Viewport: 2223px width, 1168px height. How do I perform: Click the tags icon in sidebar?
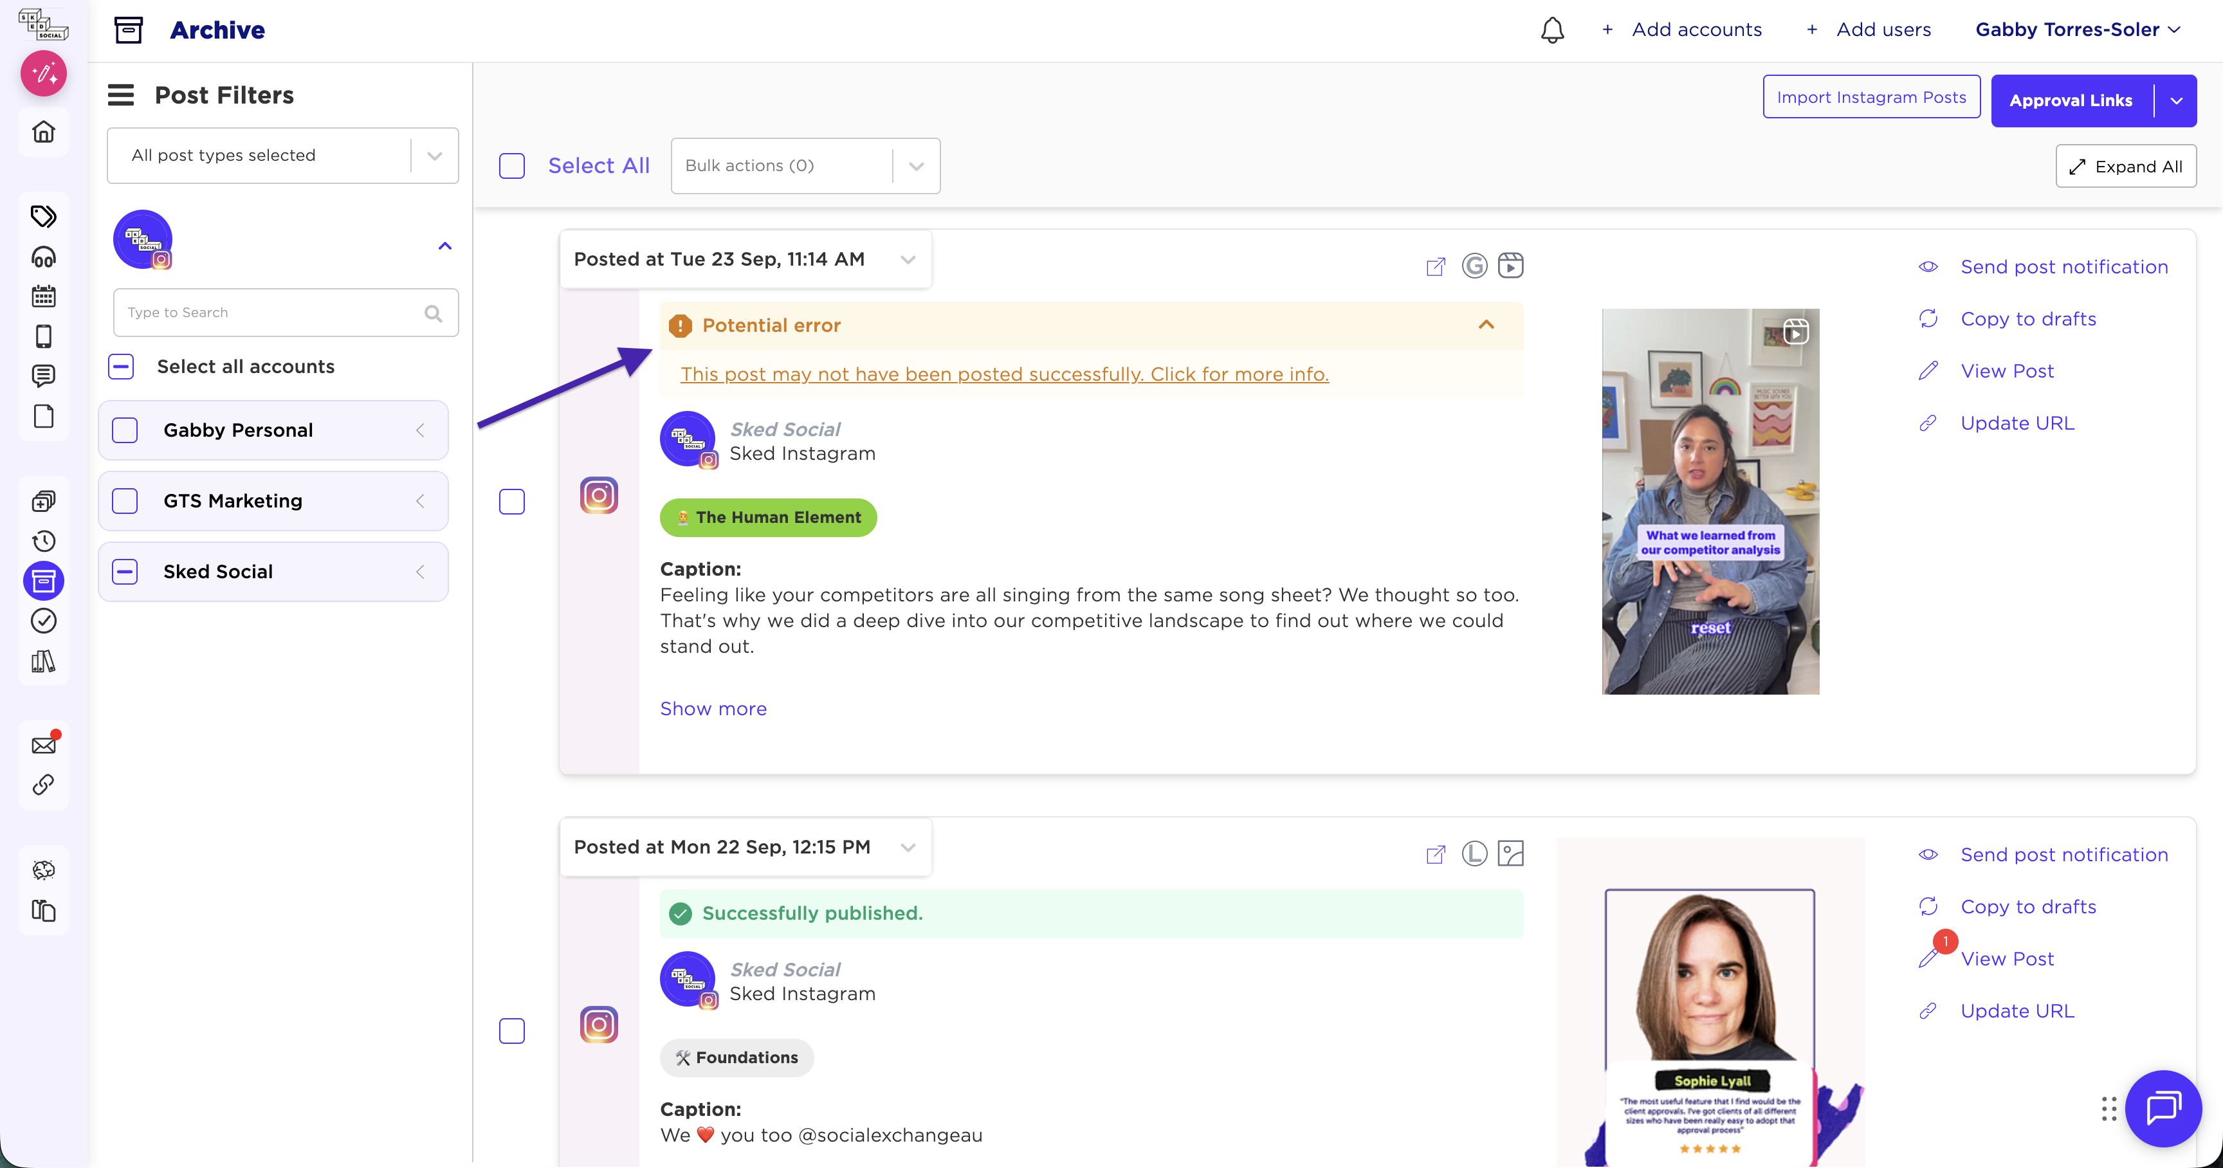tap(43, 215)
